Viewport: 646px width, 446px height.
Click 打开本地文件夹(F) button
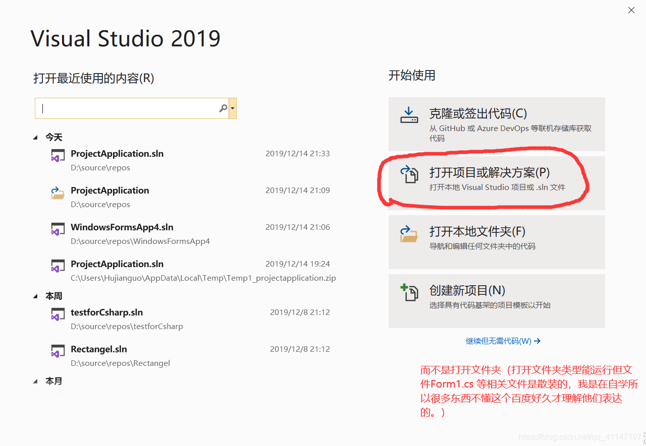pyautogui.click(x=497, y=242)
